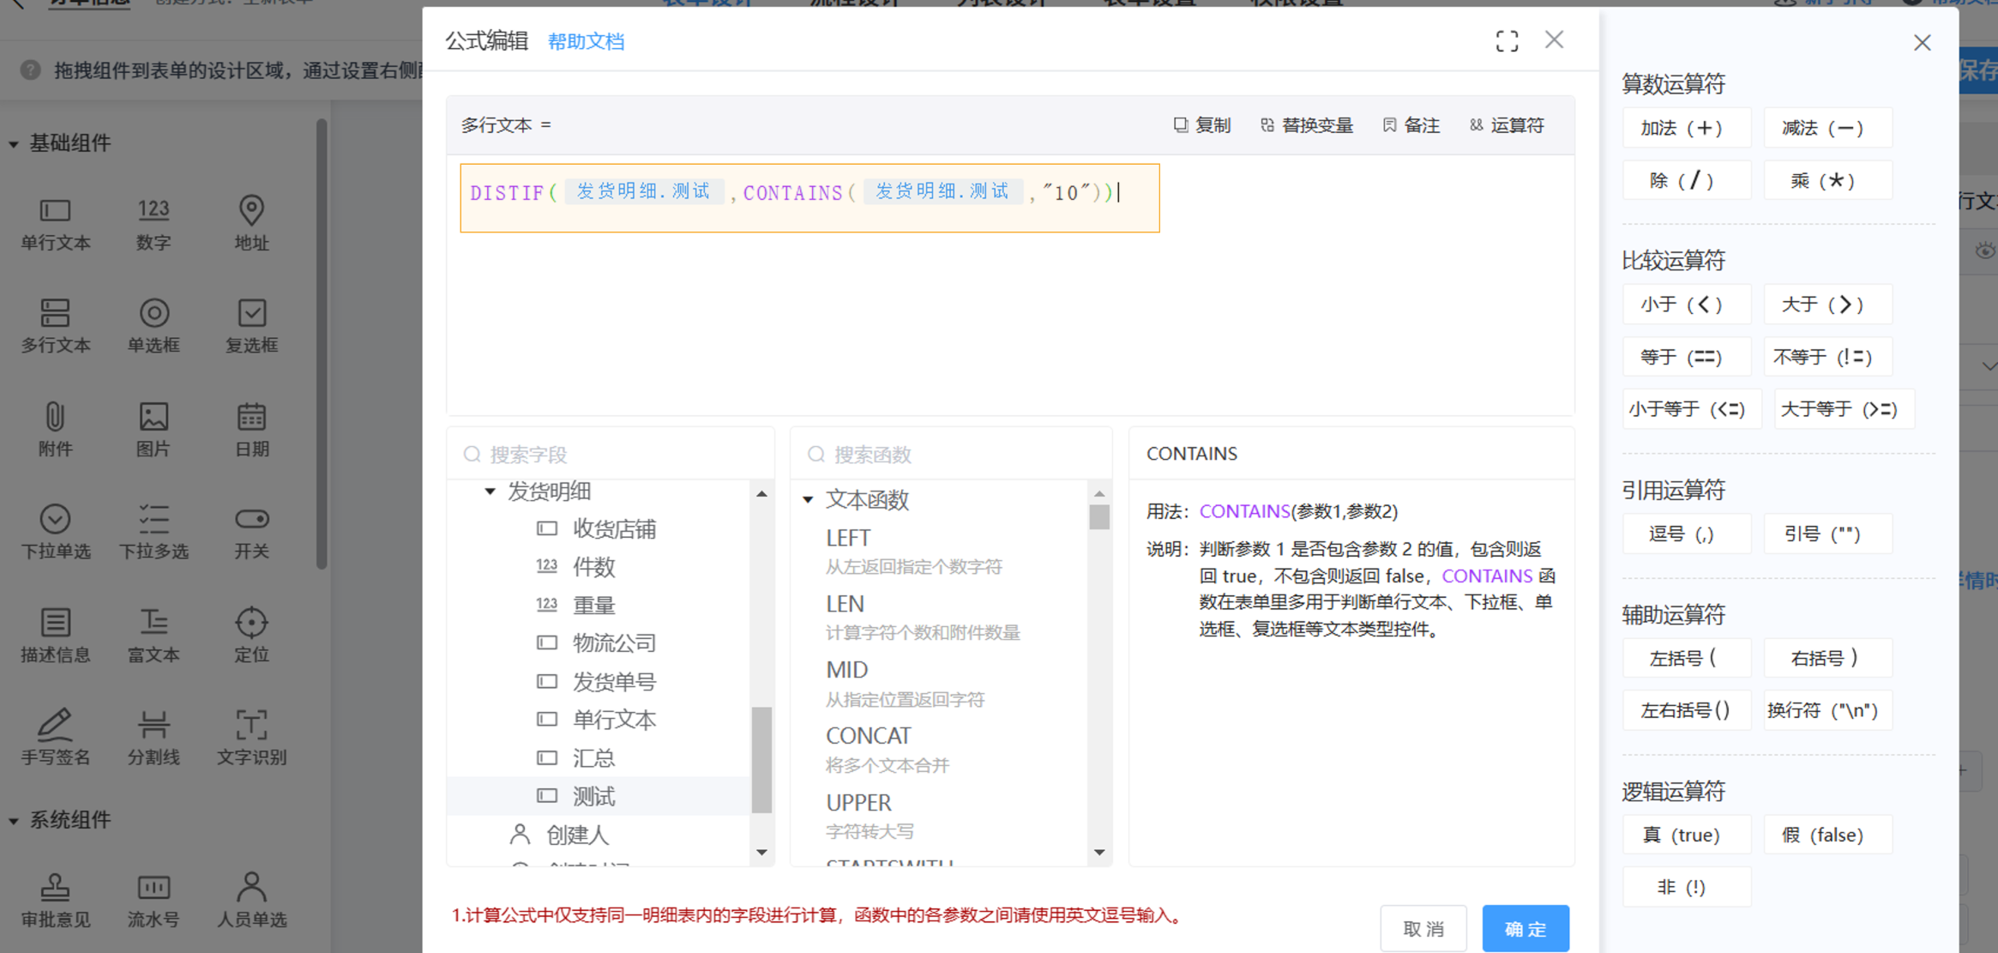The image size is (1998, 953).
Task: Select the 文字识别 OCR component
Action: tap(251, 738)
